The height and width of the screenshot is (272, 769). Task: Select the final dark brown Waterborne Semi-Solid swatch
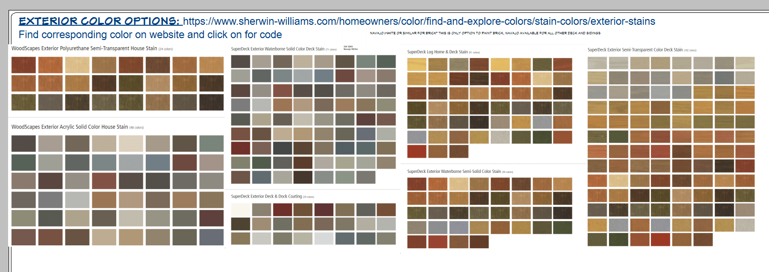click(479, 242)
